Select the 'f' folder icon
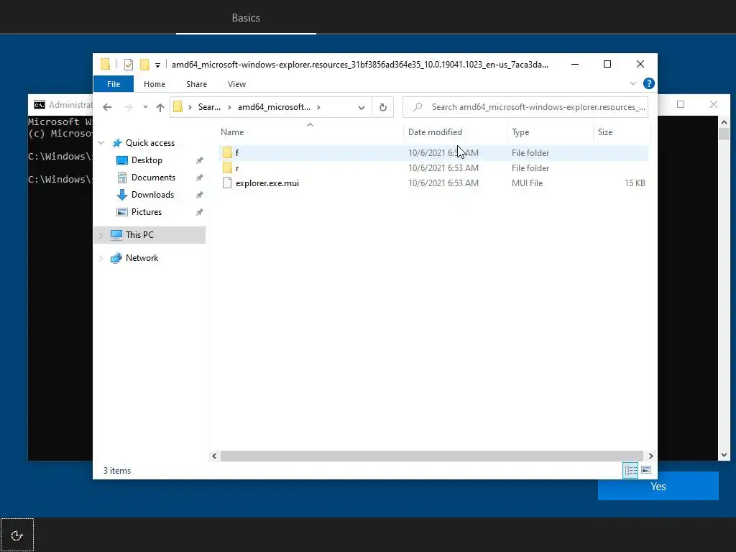Viewport: 736px width, 552px height. [x=227, y=152]
